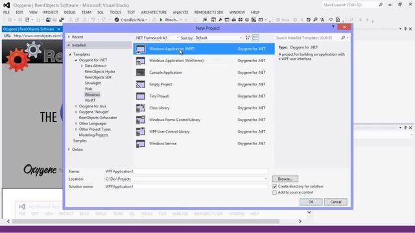Collapse the Oxygene for .NET node
The height and width of the screenshot is (233, 415).
tap(76, 60)
